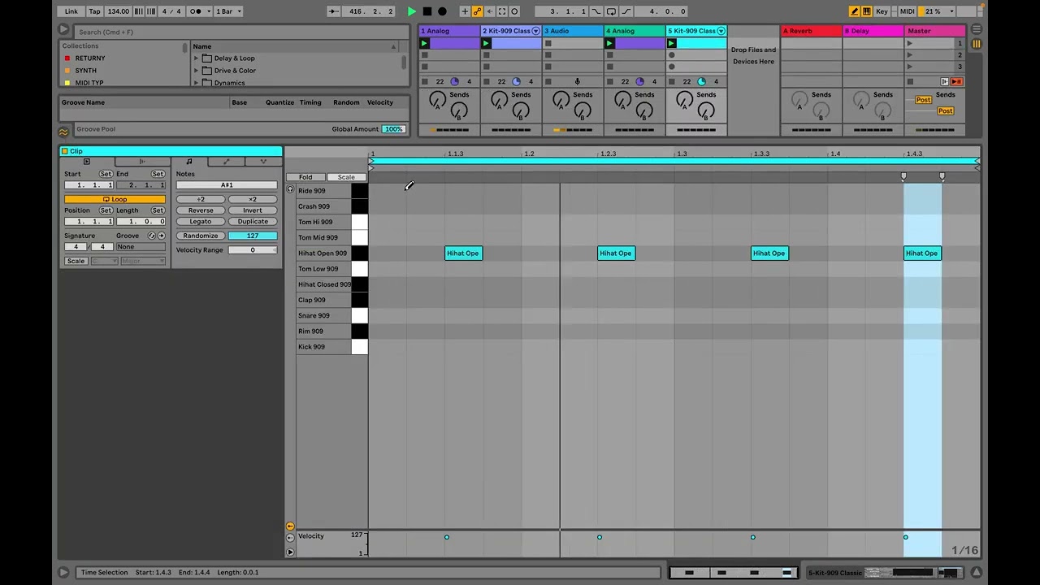Click the Set button next to Start
1040x585 pixels.
pyautogui.click(x=106, y=174)
